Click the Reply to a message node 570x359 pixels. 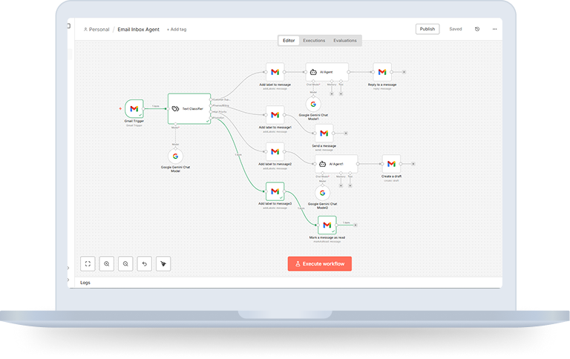tap(382, 72)
